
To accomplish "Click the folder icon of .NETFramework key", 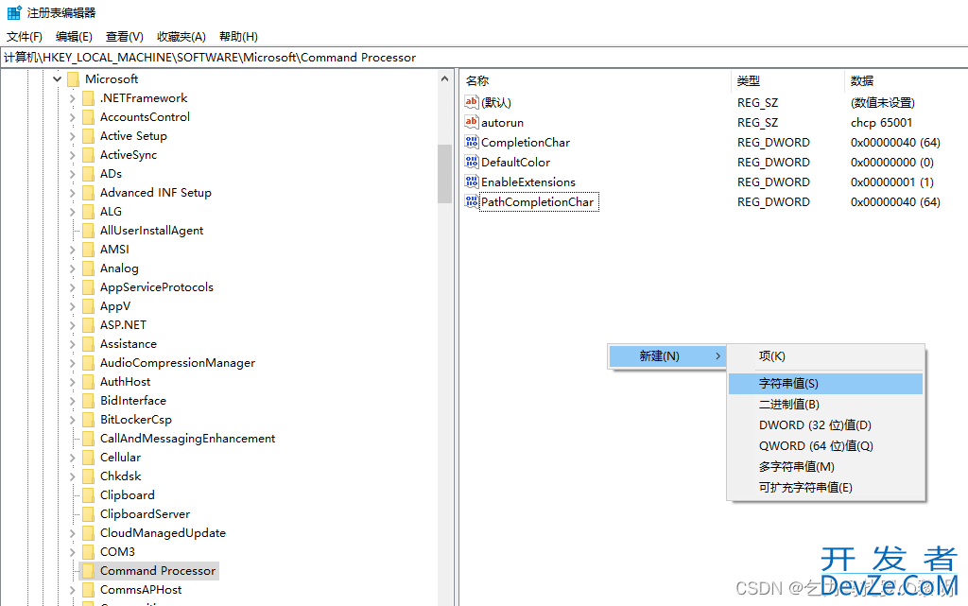I will click(88, 98).
